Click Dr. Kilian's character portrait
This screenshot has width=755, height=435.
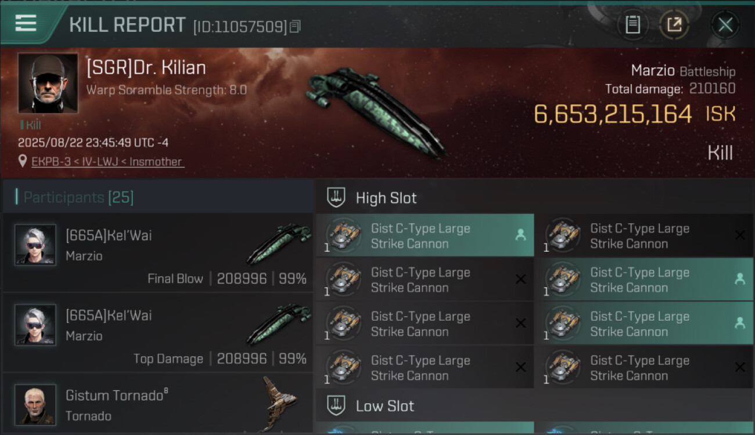pyautogui.click(x=48, y=83)
